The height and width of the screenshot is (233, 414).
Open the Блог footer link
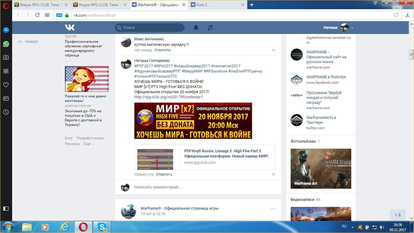tap(69, 138)
